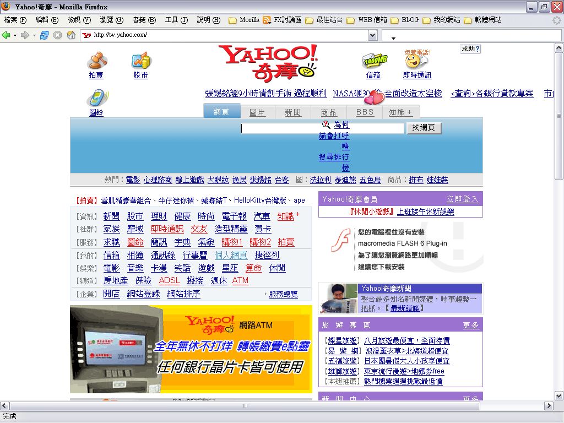
Task: Click the Yahoo!奇摩 logo
Action: click(268, 63)
